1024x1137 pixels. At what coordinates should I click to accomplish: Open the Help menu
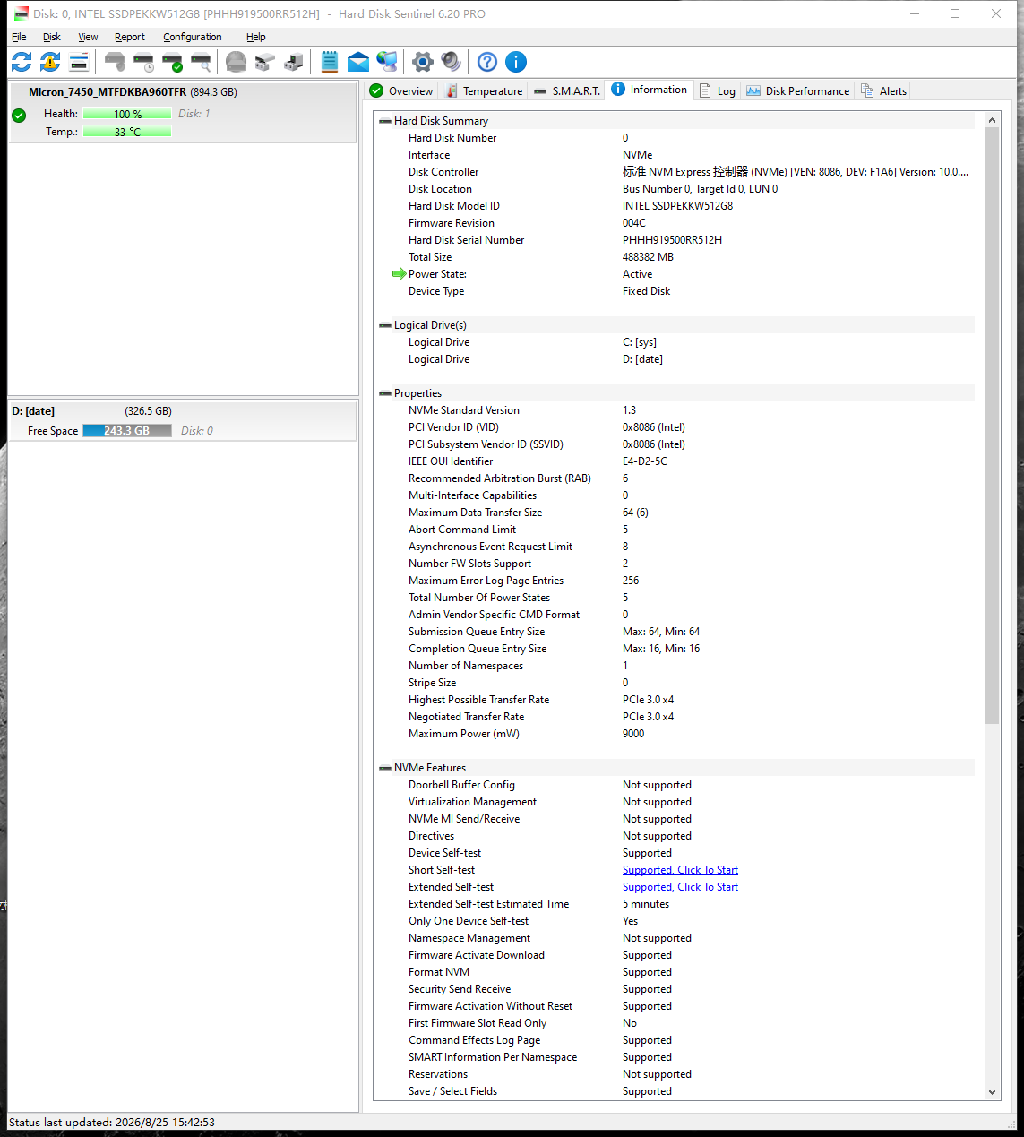[x=256, y=37]
